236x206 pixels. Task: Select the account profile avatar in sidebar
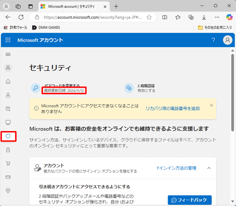click(x=8, y=68)
